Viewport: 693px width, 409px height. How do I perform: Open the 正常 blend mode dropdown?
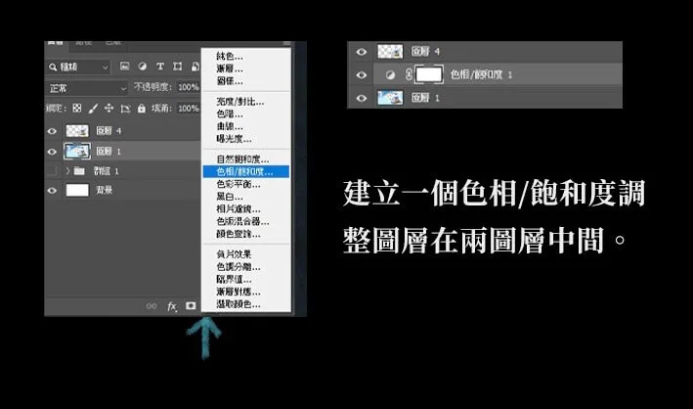pos(87,88)
